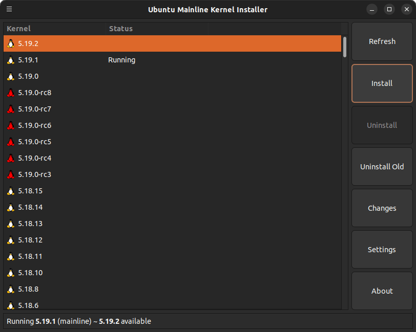The width and height of the screenshot is (416, 332).
Task: Click the Tux icon beside 5.18.13
Action: 11,224
